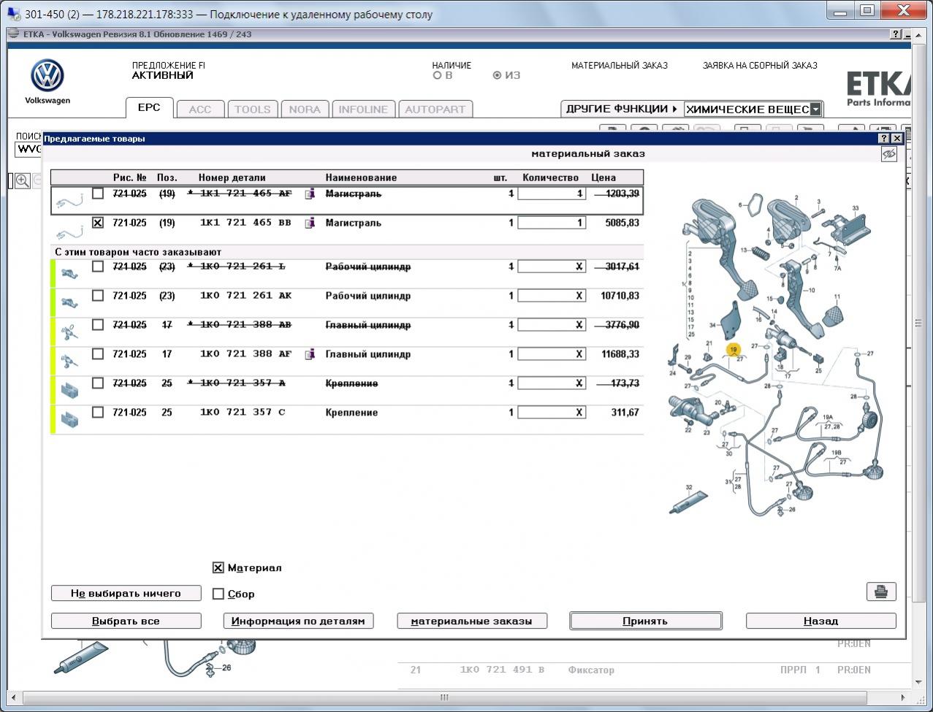Click the Наименование column header
This screenshot has width=933, height=712.
point(361,177)
